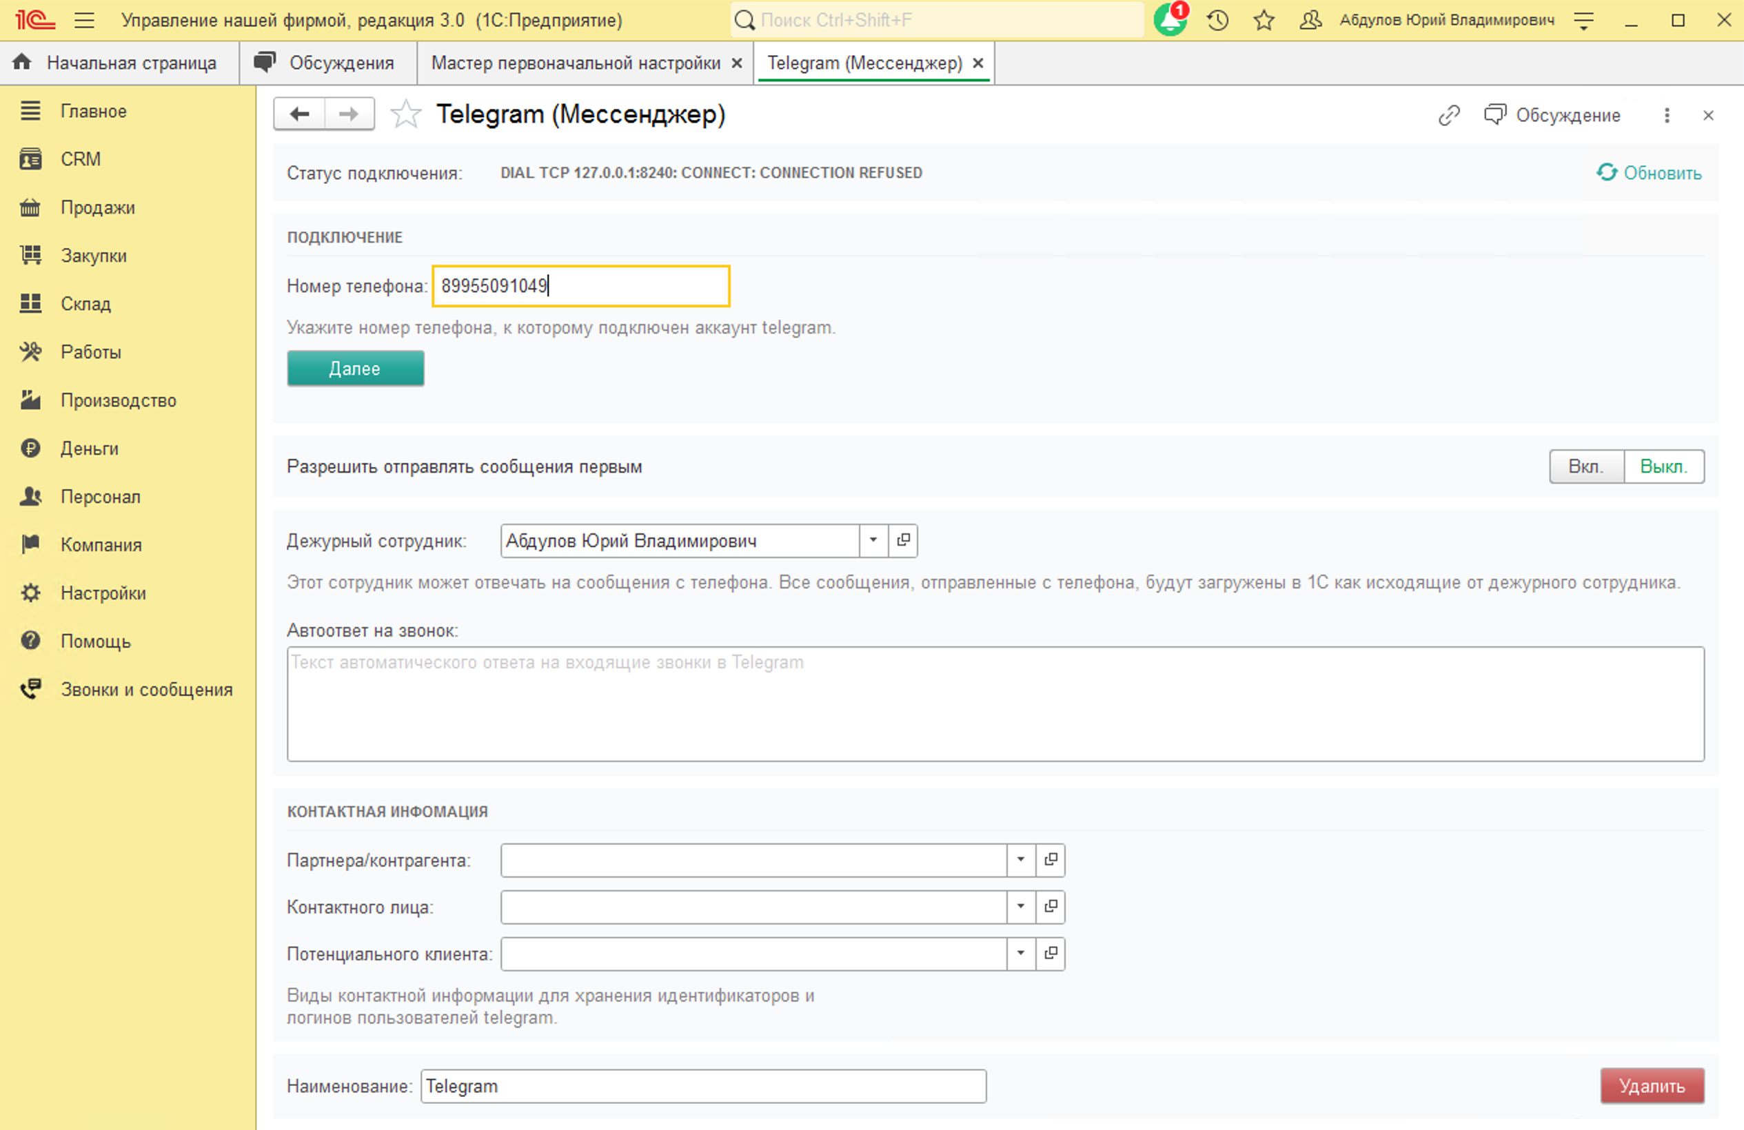Switch to Обсуждения tab
Viewport: 1744px width, 1130px height.
tap(328, 63)
